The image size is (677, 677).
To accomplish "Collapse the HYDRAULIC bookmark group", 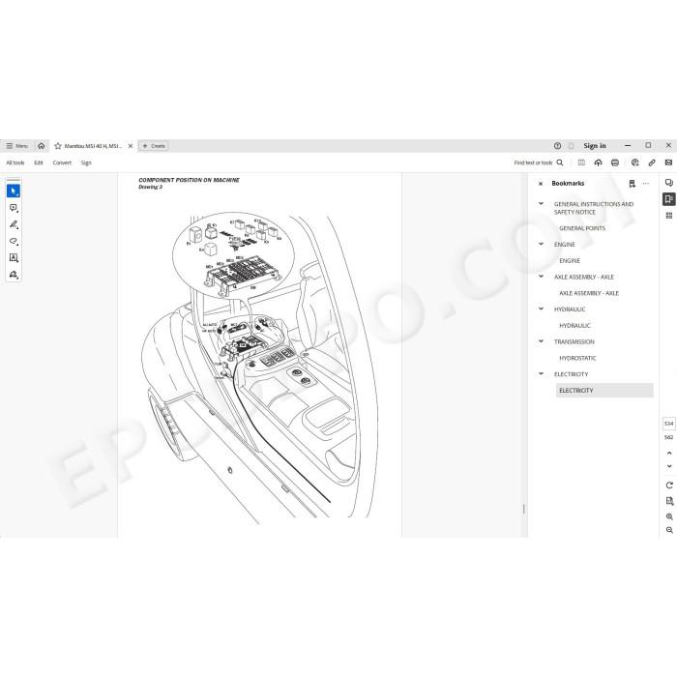I will (x=541, y=309).
